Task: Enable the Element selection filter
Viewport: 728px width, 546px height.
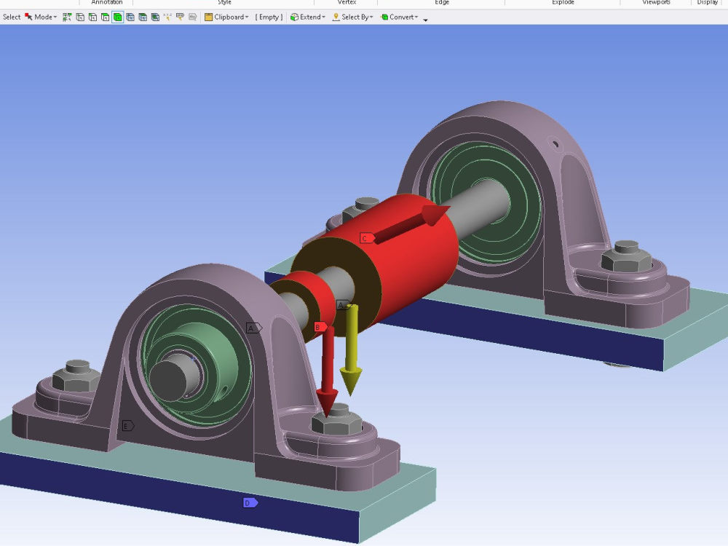Action: tap(155, 17)
